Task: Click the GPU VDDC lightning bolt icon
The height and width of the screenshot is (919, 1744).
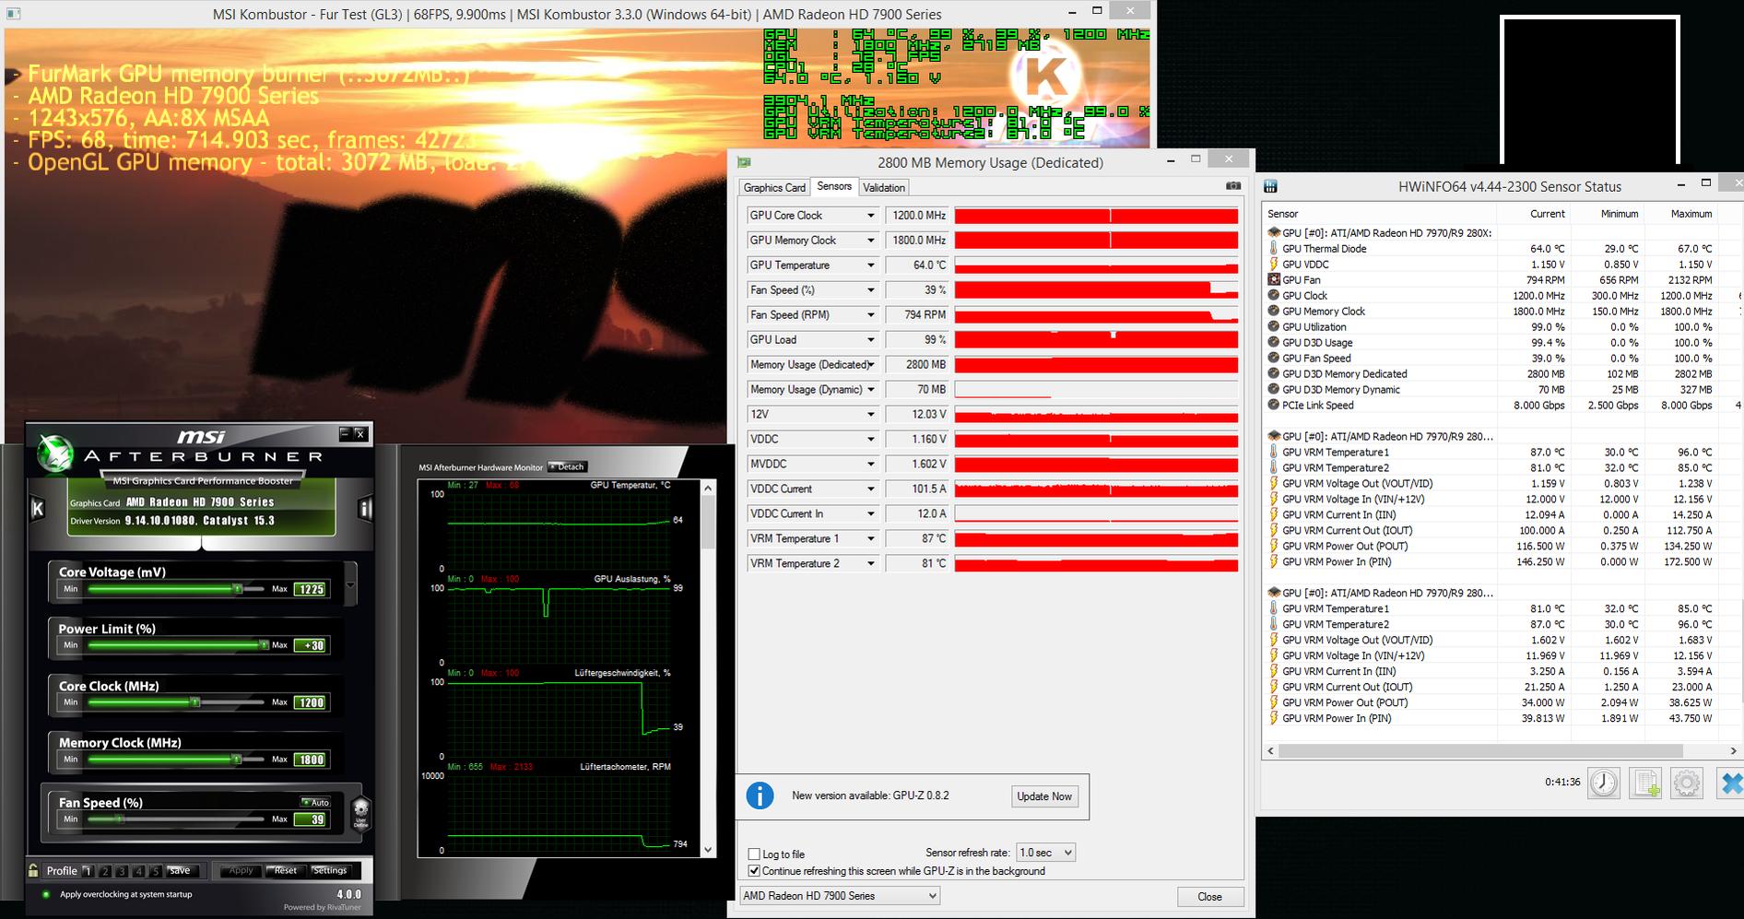Action: tap(1274, 264)
